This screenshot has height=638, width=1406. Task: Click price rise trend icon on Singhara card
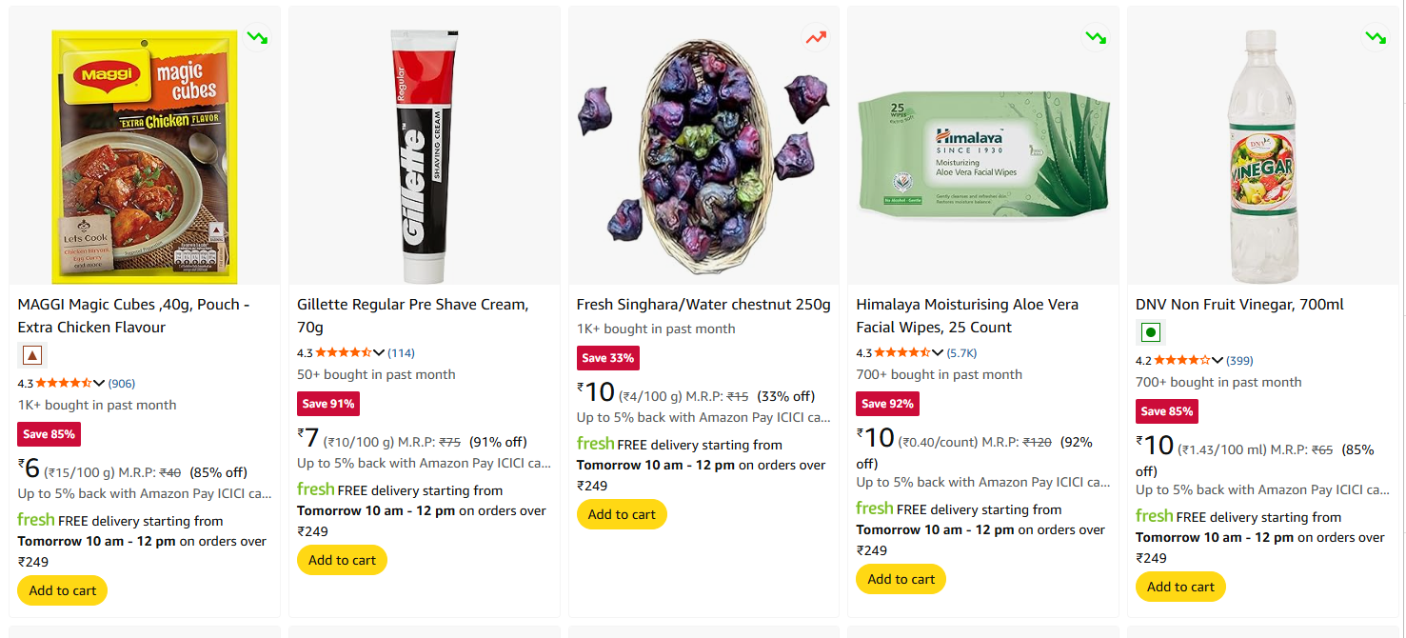pyautogui.click(x=816, y=38)
